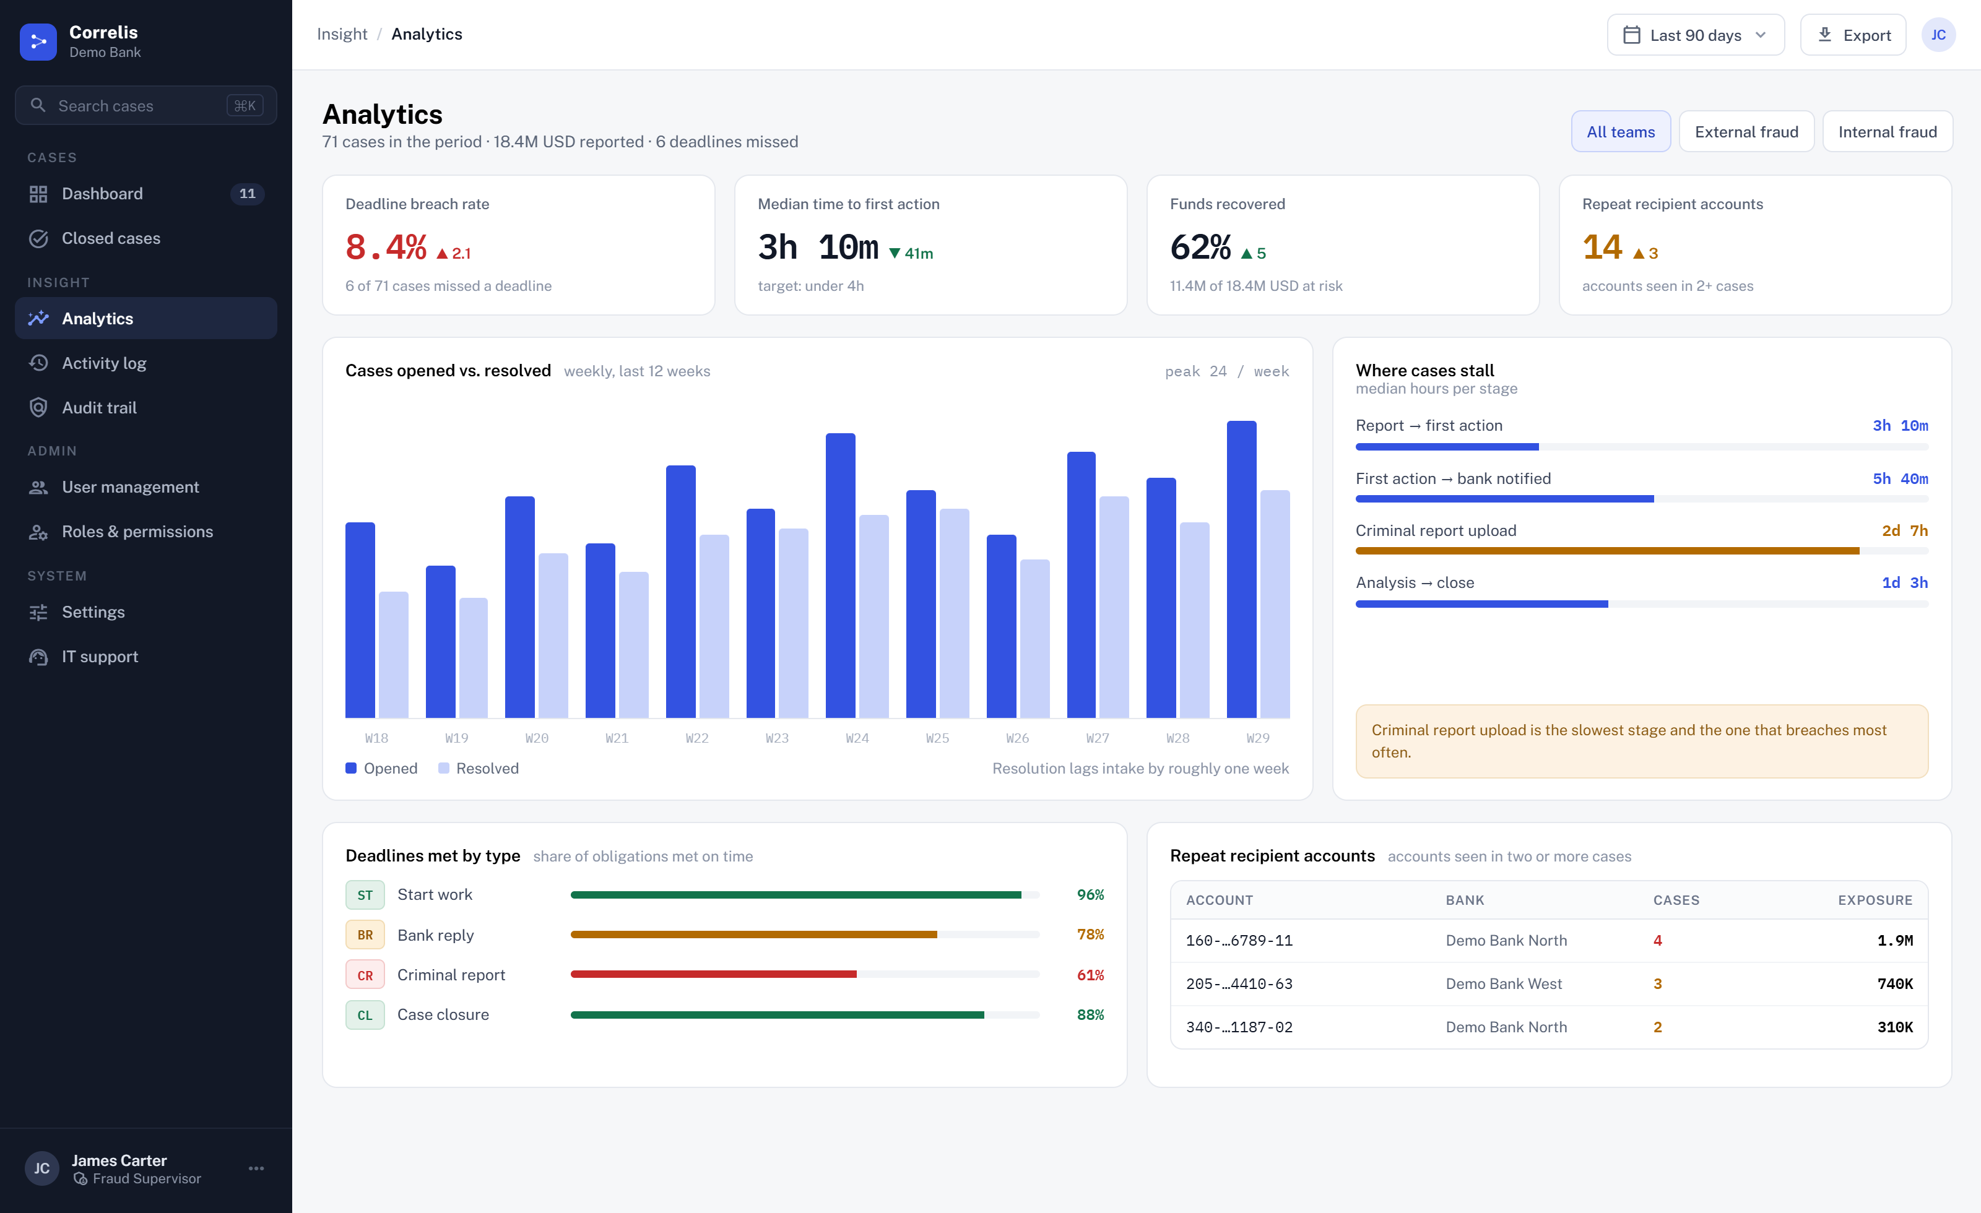Click the Dashboard count badge 11
The image size is (1981, 1213).
click(248, 194)
